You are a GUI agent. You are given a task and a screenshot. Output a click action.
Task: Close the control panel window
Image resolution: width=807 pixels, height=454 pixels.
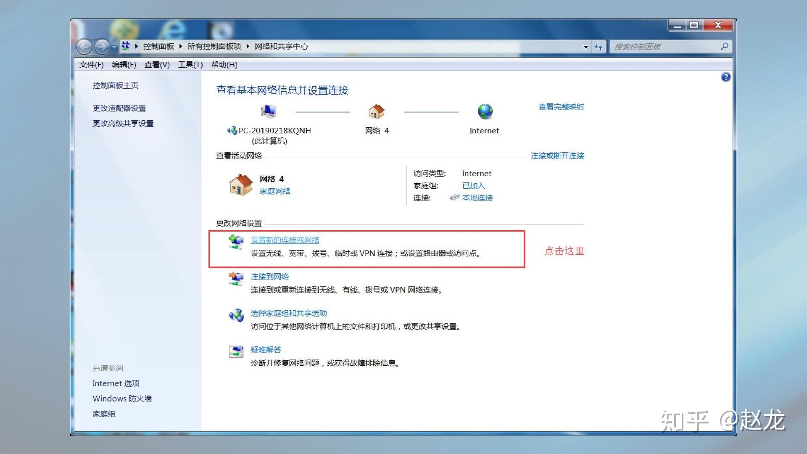tap(718, 25)
